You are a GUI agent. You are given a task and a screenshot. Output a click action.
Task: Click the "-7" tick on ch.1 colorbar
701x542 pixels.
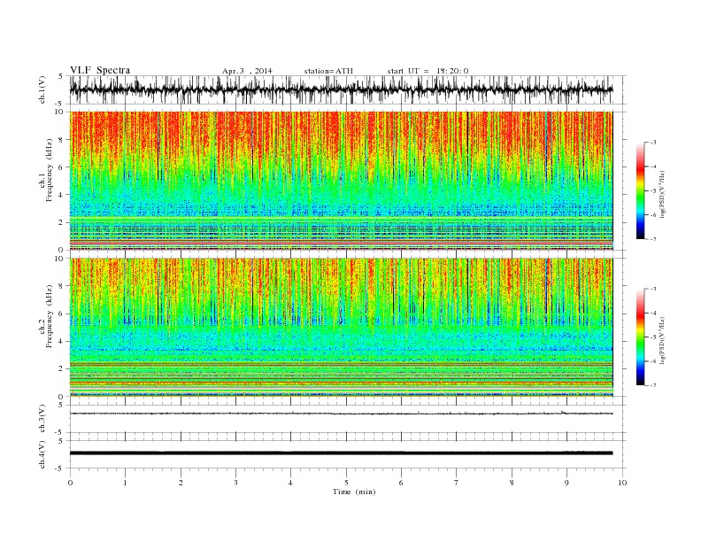(653, 239)
